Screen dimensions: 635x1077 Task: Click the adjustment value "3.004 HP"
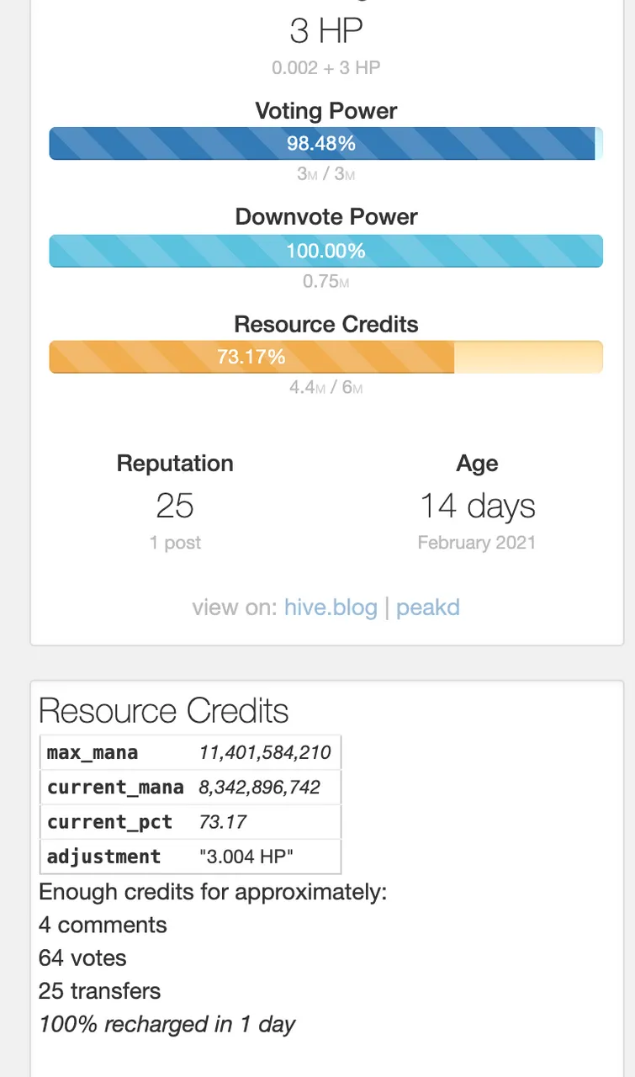click(x=247, y=857)
